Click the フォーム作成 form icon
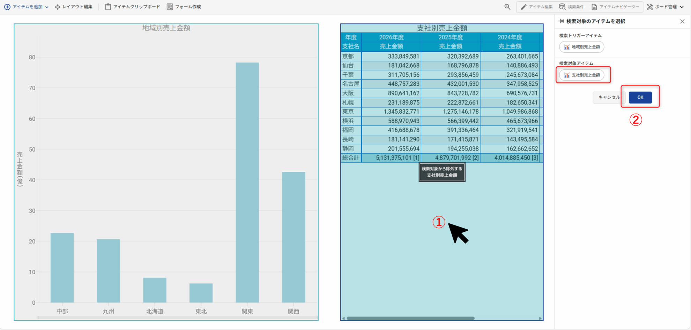Image resolution: width=691 pixels, height=330 pixels. [170, 7]
